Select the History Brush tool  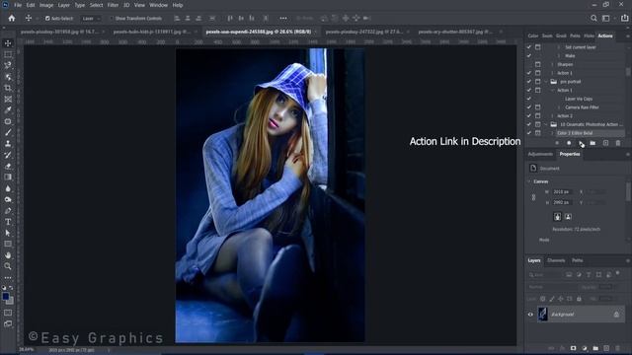(x=8, y=155)
